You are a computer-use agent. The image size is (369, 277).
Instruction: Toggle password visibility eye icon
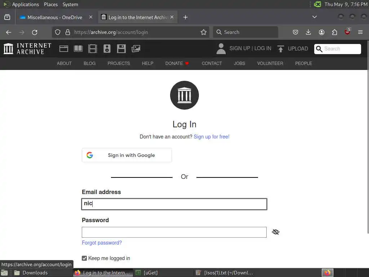(276, 232)
